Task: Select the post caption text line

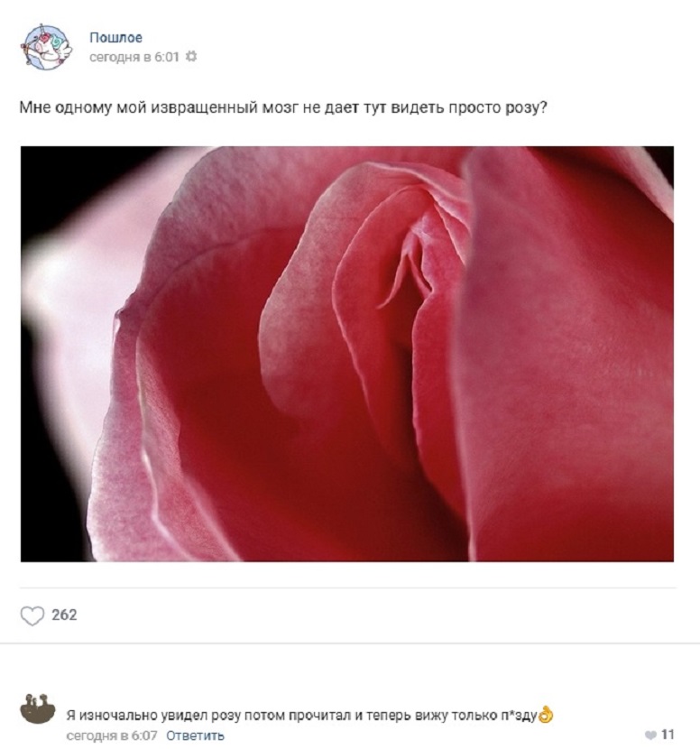Action: coord(282,108)
